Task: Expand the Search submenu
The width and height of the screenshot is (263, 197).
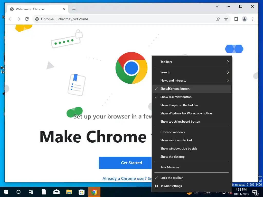Action: coord(192,72)
